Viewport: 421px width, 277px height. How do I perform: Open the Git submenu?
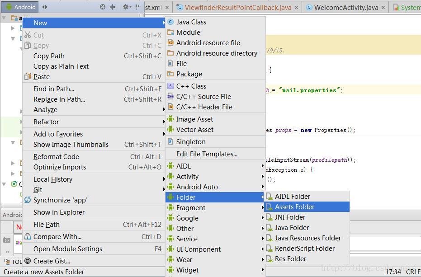coord(94,190)
